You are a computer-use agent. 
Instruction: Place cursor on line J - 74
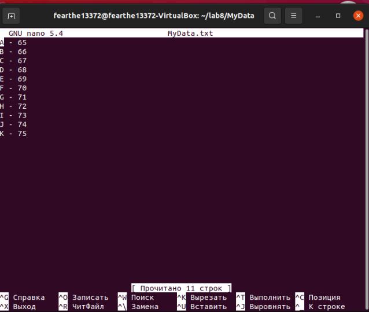(13, 124)
